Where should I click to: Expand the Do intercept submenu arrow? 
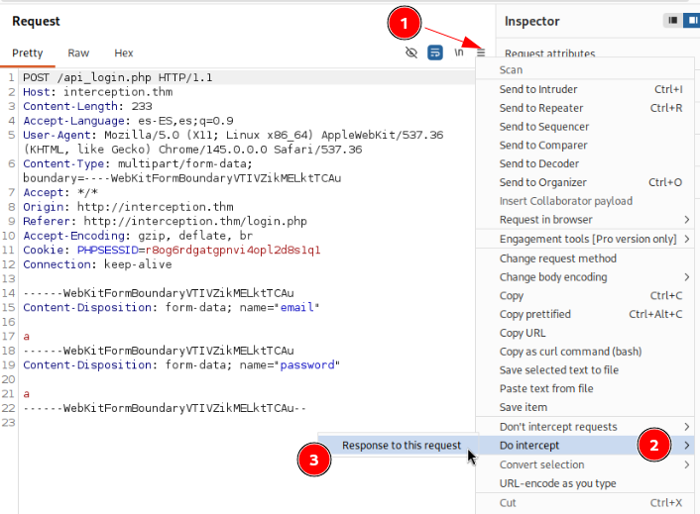pos(686,446)
